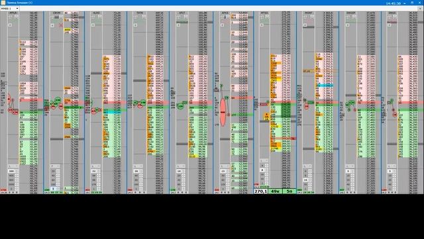Open the L mode selector in AFLT column
424x239 pixels.
181,167
